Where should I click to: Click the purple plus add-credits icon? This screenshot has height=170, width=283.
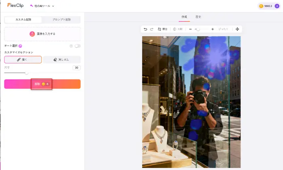pyautogui.click(x=277, y=6)
